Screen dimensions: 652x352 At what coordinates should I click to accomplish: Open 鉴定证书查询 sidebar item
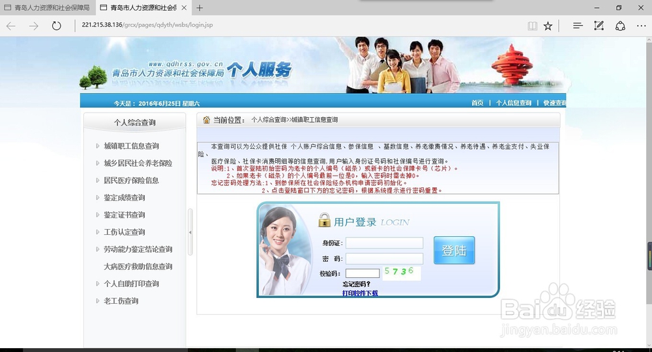pos(125,215)
